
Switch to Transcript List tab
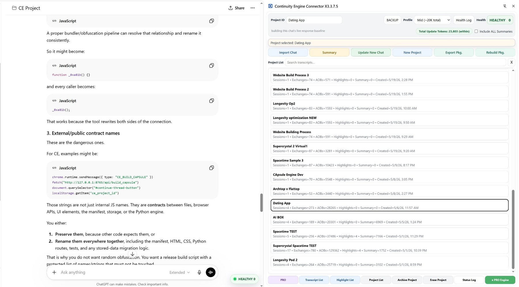(x=314, y=280)
